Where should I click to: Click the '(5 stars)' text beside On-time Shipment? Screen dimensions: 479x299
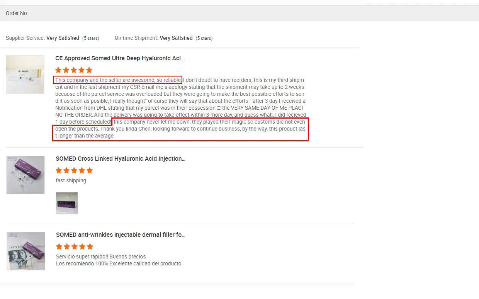click(x=204, y=38)
